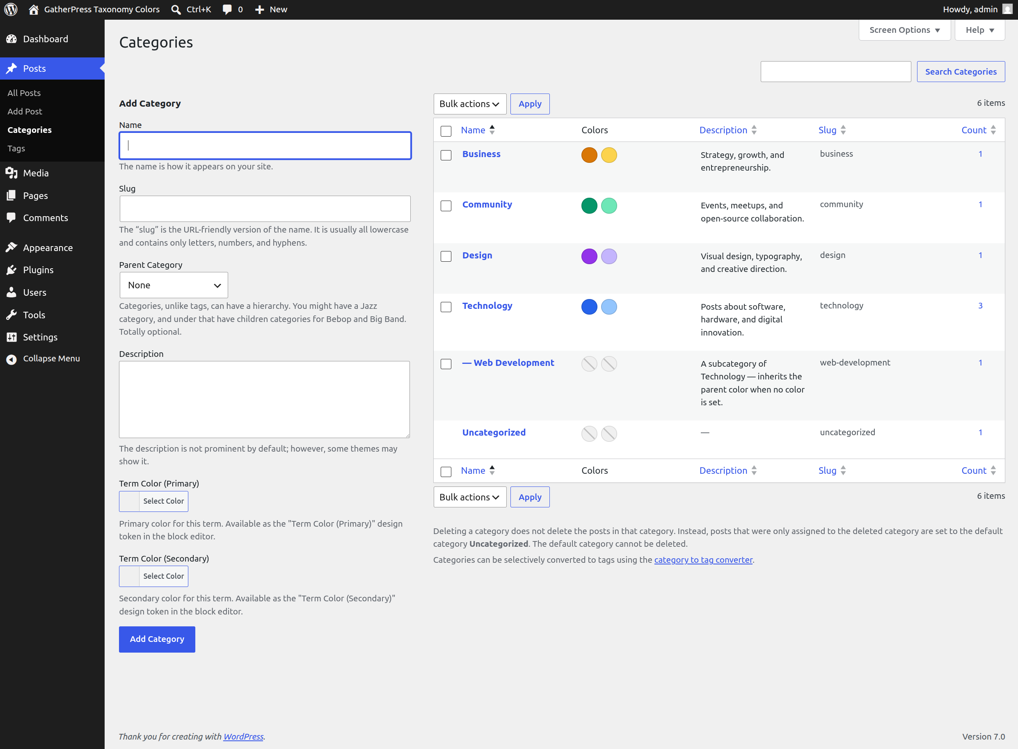The width and height of the screenshot is (1018, 749).
Task: Click sort arrows beside top Count header
Action: click(x=993, y=130)
